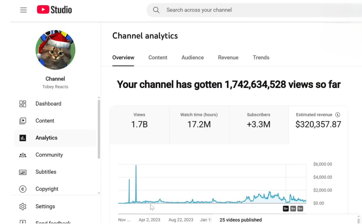Click the search magnifier icon

click(x=156, y=10)
